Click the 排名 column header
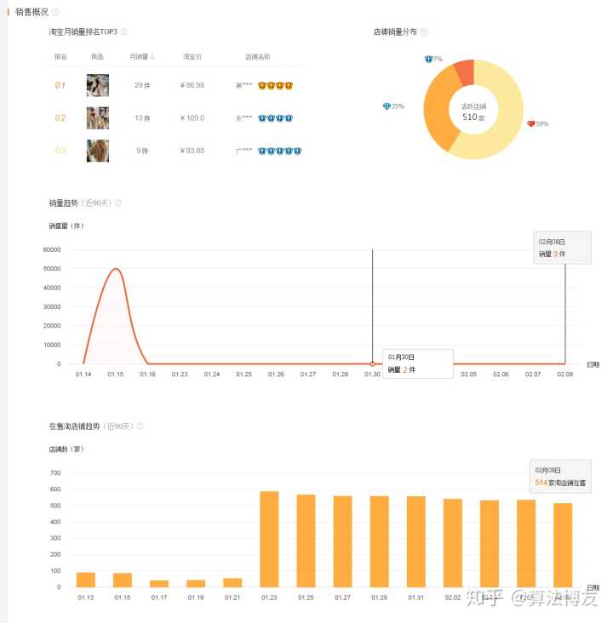 60,56
